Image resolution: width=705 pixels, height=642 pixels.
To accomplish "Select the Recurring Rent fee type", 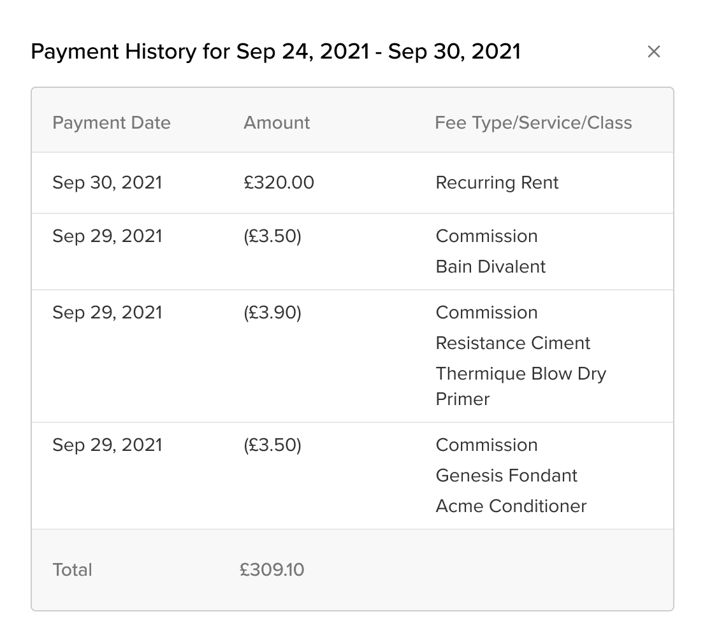I will pyautogui.click(x=497, y=183).
